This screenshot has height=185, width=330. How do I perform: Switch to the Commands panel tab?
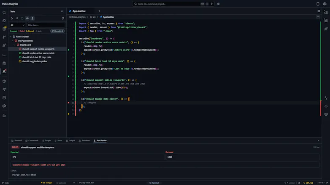coord(32,140)
